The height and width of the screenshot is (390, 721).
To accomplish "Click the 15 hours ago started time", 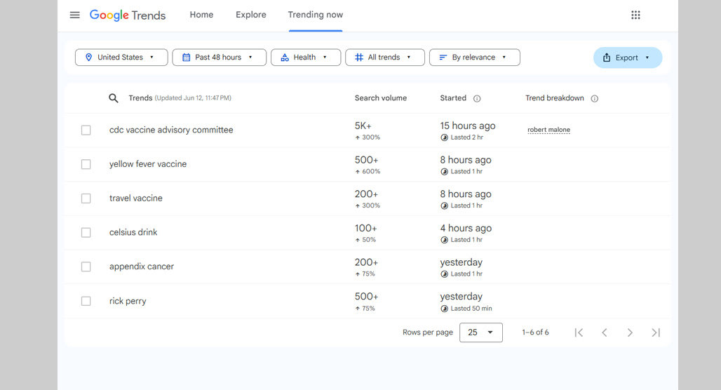I will [468, 126].
